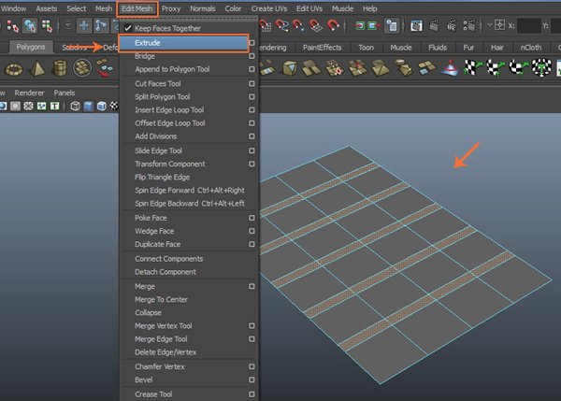Open Extrude option box
Viewport: 561px width, 401px height.
(x=252, y=43)
